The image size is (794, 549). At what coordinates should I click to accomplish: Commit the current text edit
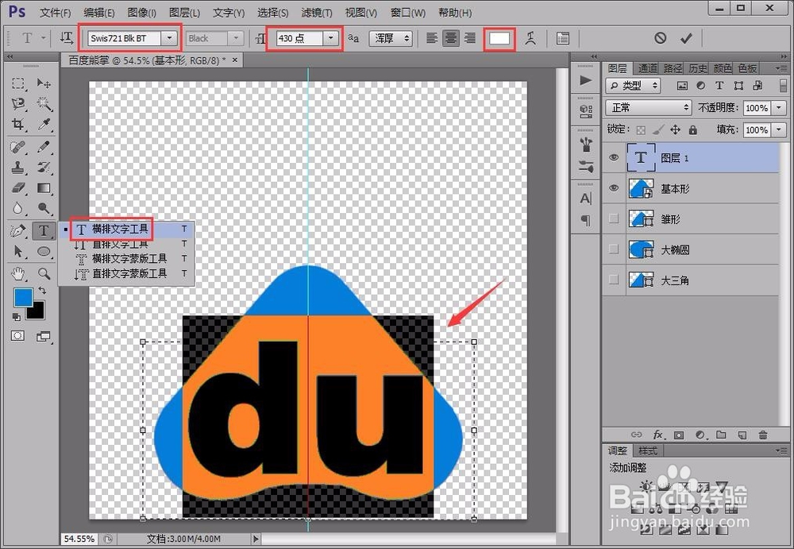[x=686, y=38]
